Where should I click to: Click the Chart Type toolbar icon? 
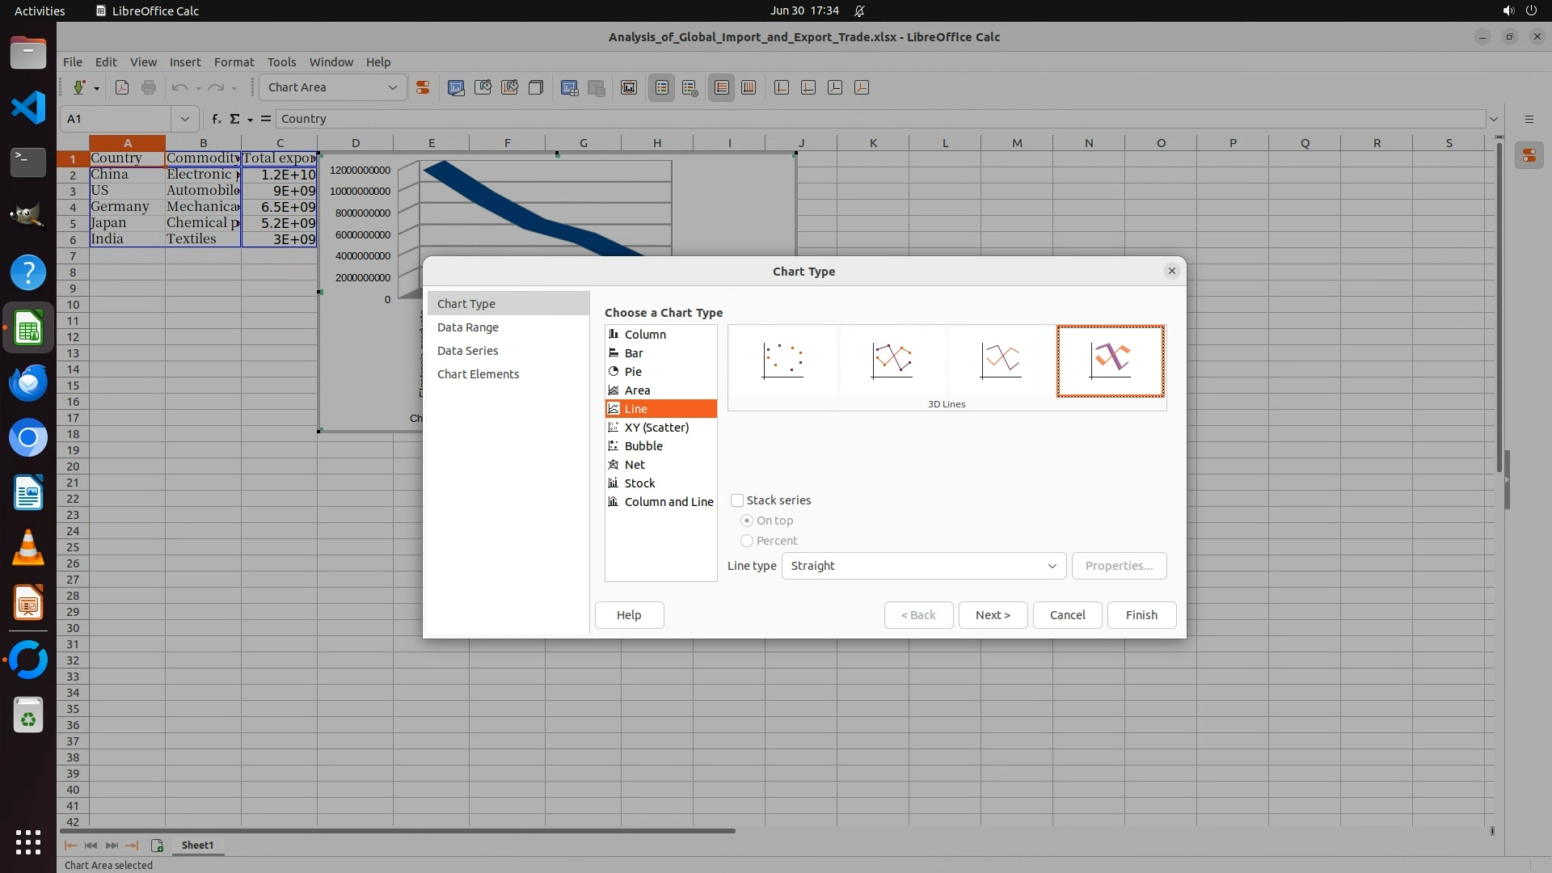[x=456, y=87]
